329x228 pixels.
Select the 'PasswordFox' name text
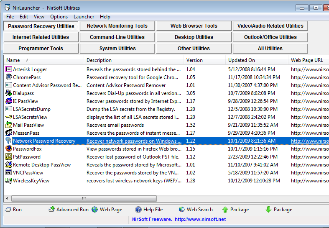[27, 149]
